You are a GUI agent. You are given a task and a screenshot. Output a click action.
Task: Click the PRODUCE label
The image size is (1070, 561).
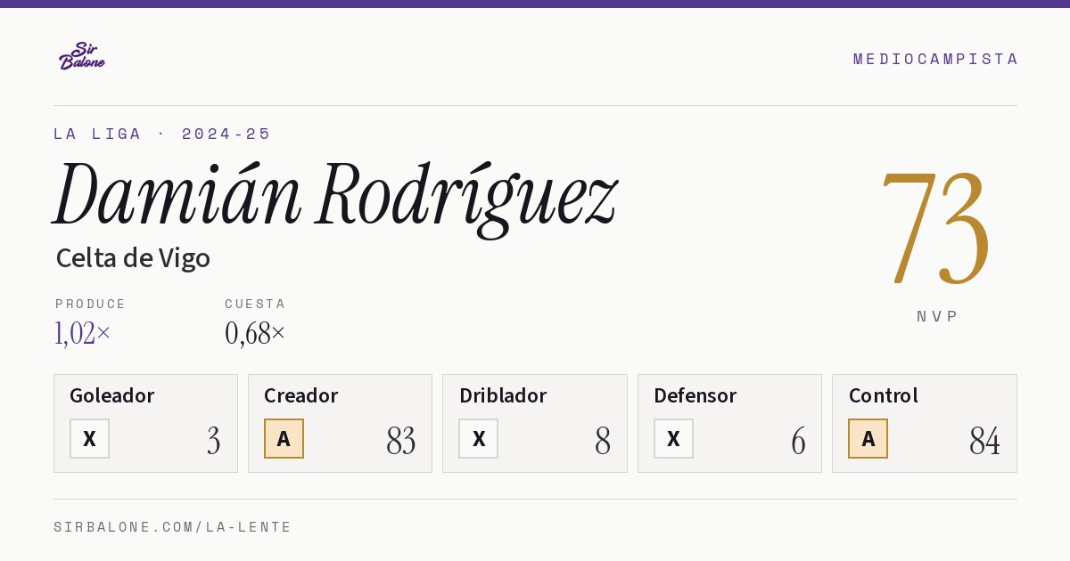point(91,304)
